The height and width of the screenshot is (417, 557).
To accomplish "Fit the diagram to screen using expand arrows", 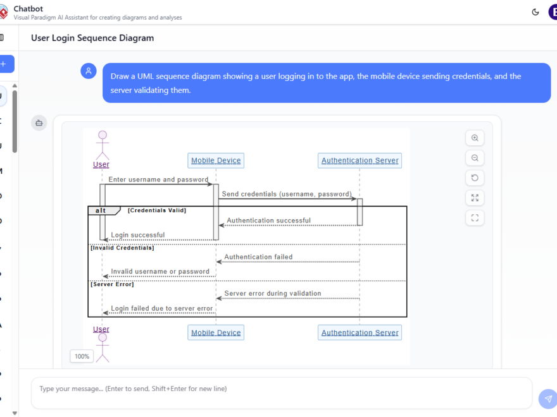I will point(475,198).
